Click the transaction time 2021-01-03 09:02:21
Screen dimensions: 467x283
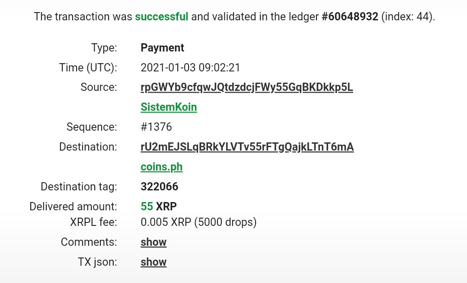[190, 68]
